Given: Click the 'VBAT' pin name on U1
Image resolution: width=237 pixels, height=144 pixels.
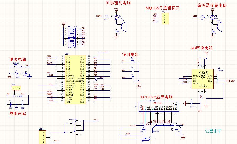Looking at the screenshot, I should [210, 78].
